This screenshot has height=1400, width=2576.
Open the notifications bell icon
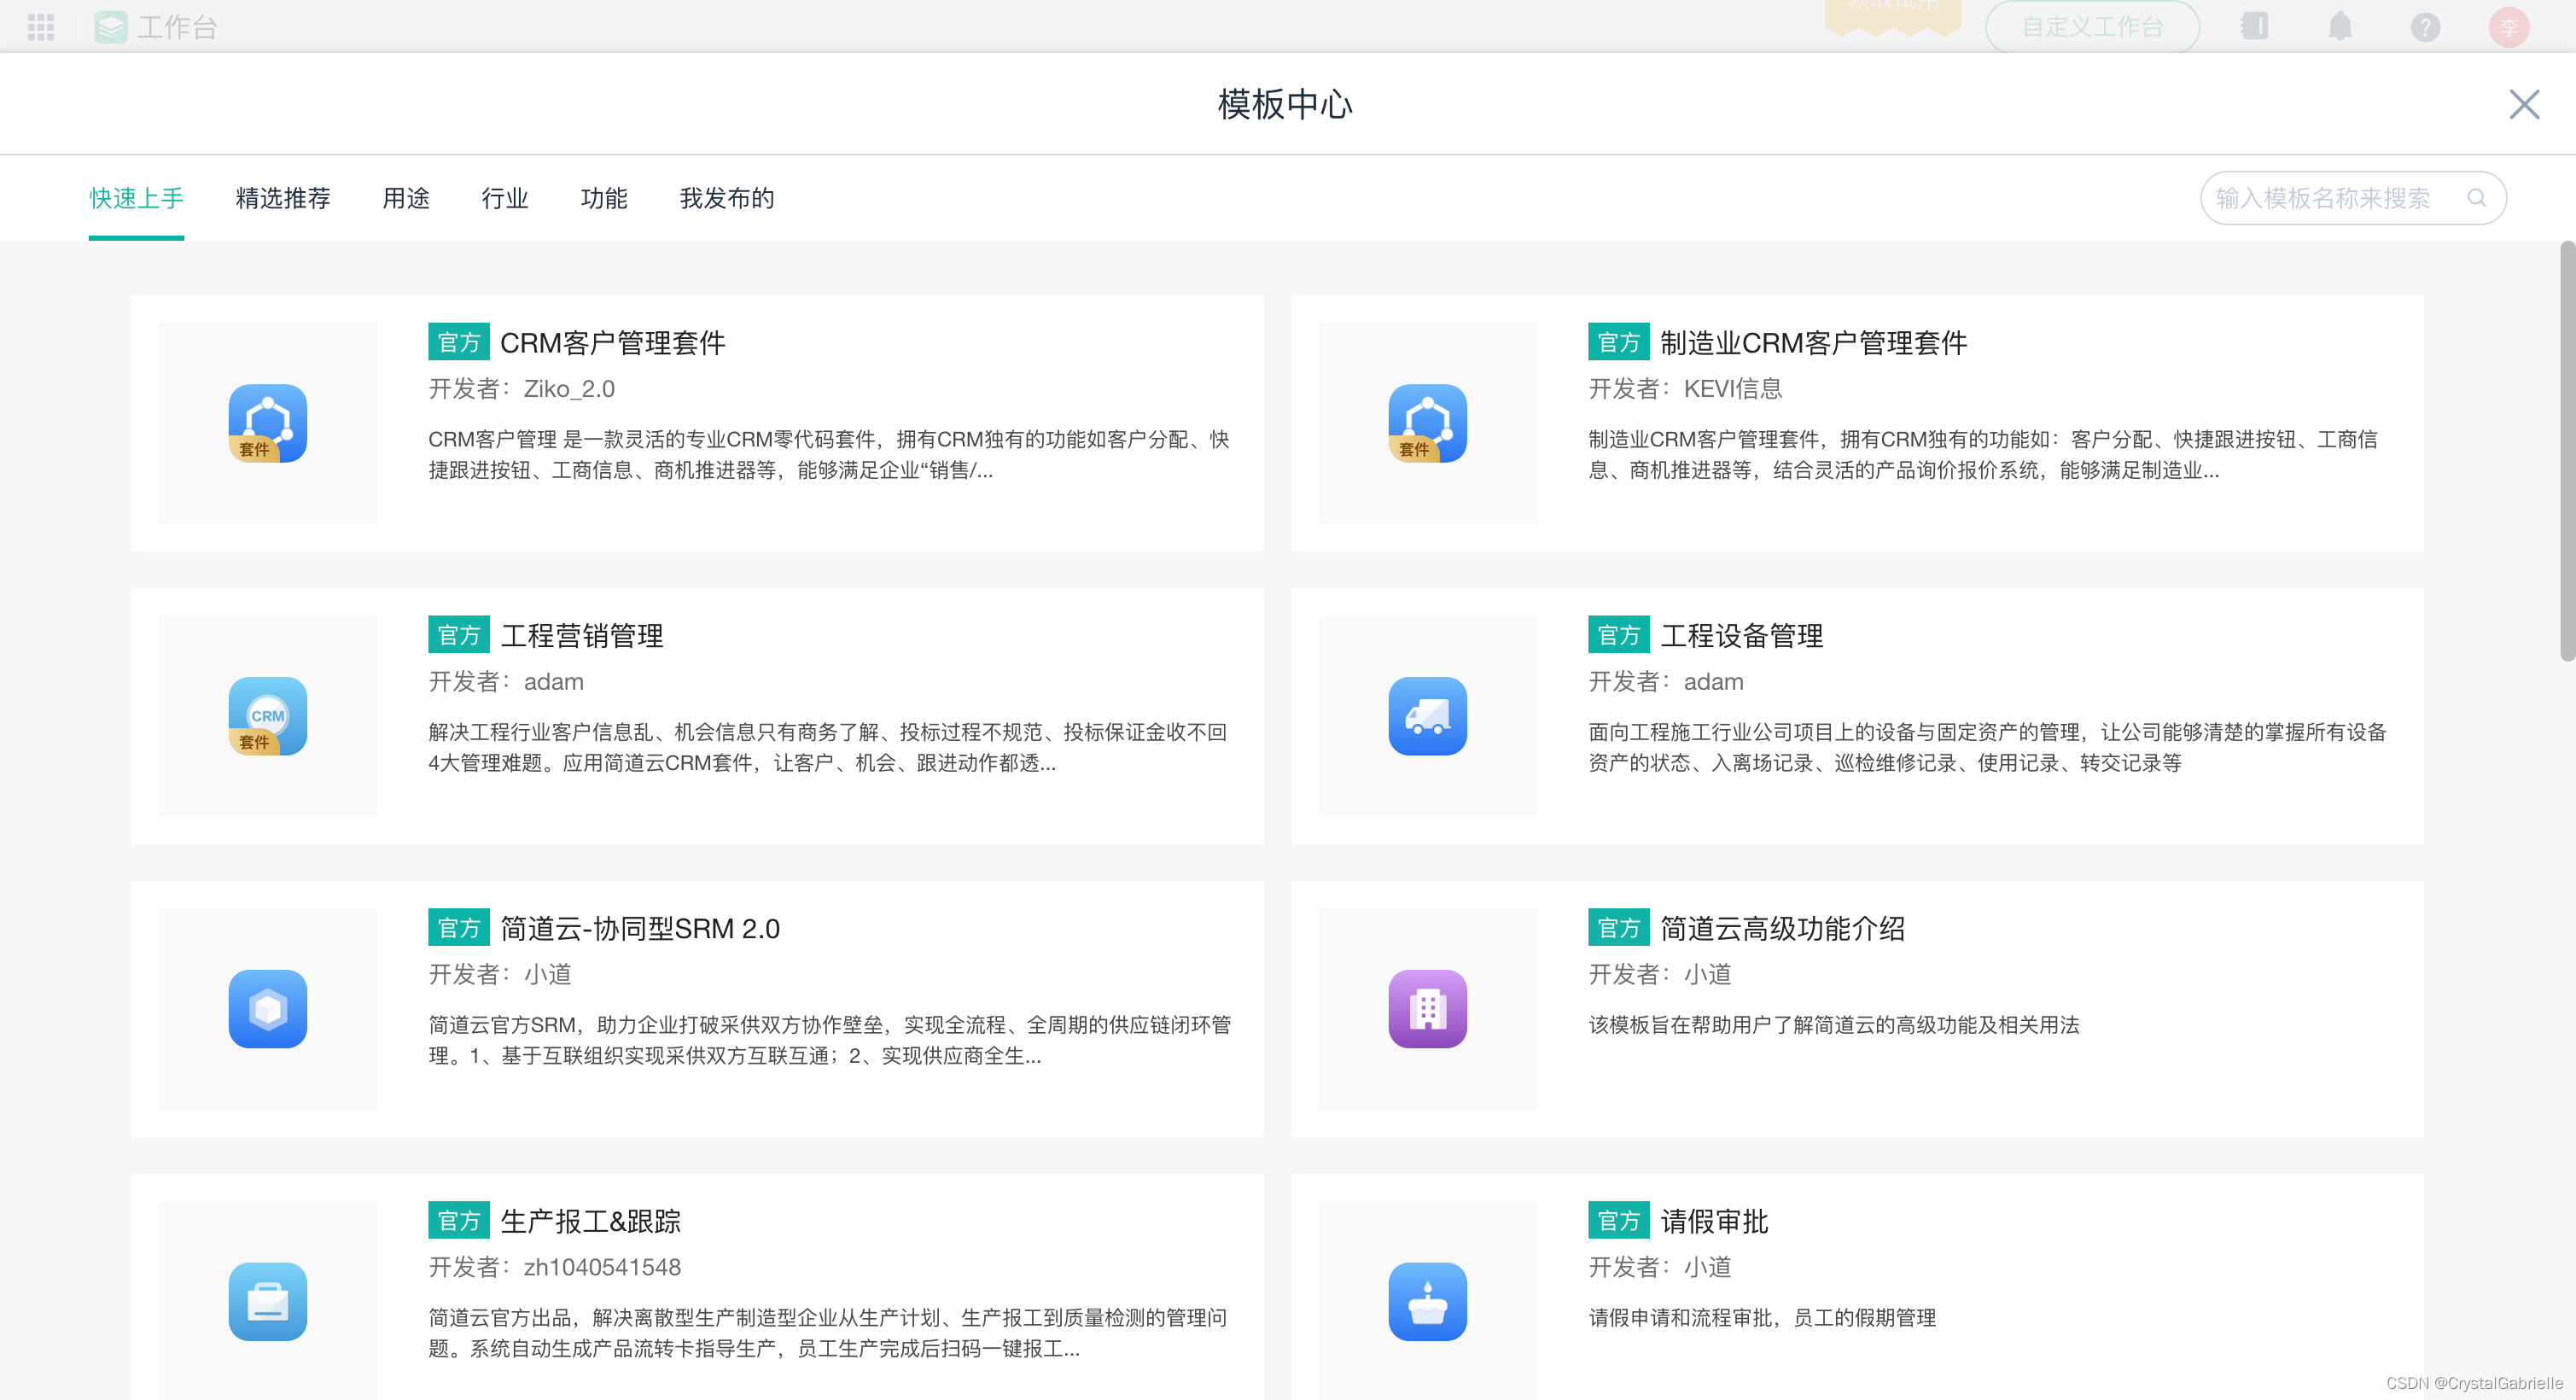pyautogui.click(x=2340, y=27)
